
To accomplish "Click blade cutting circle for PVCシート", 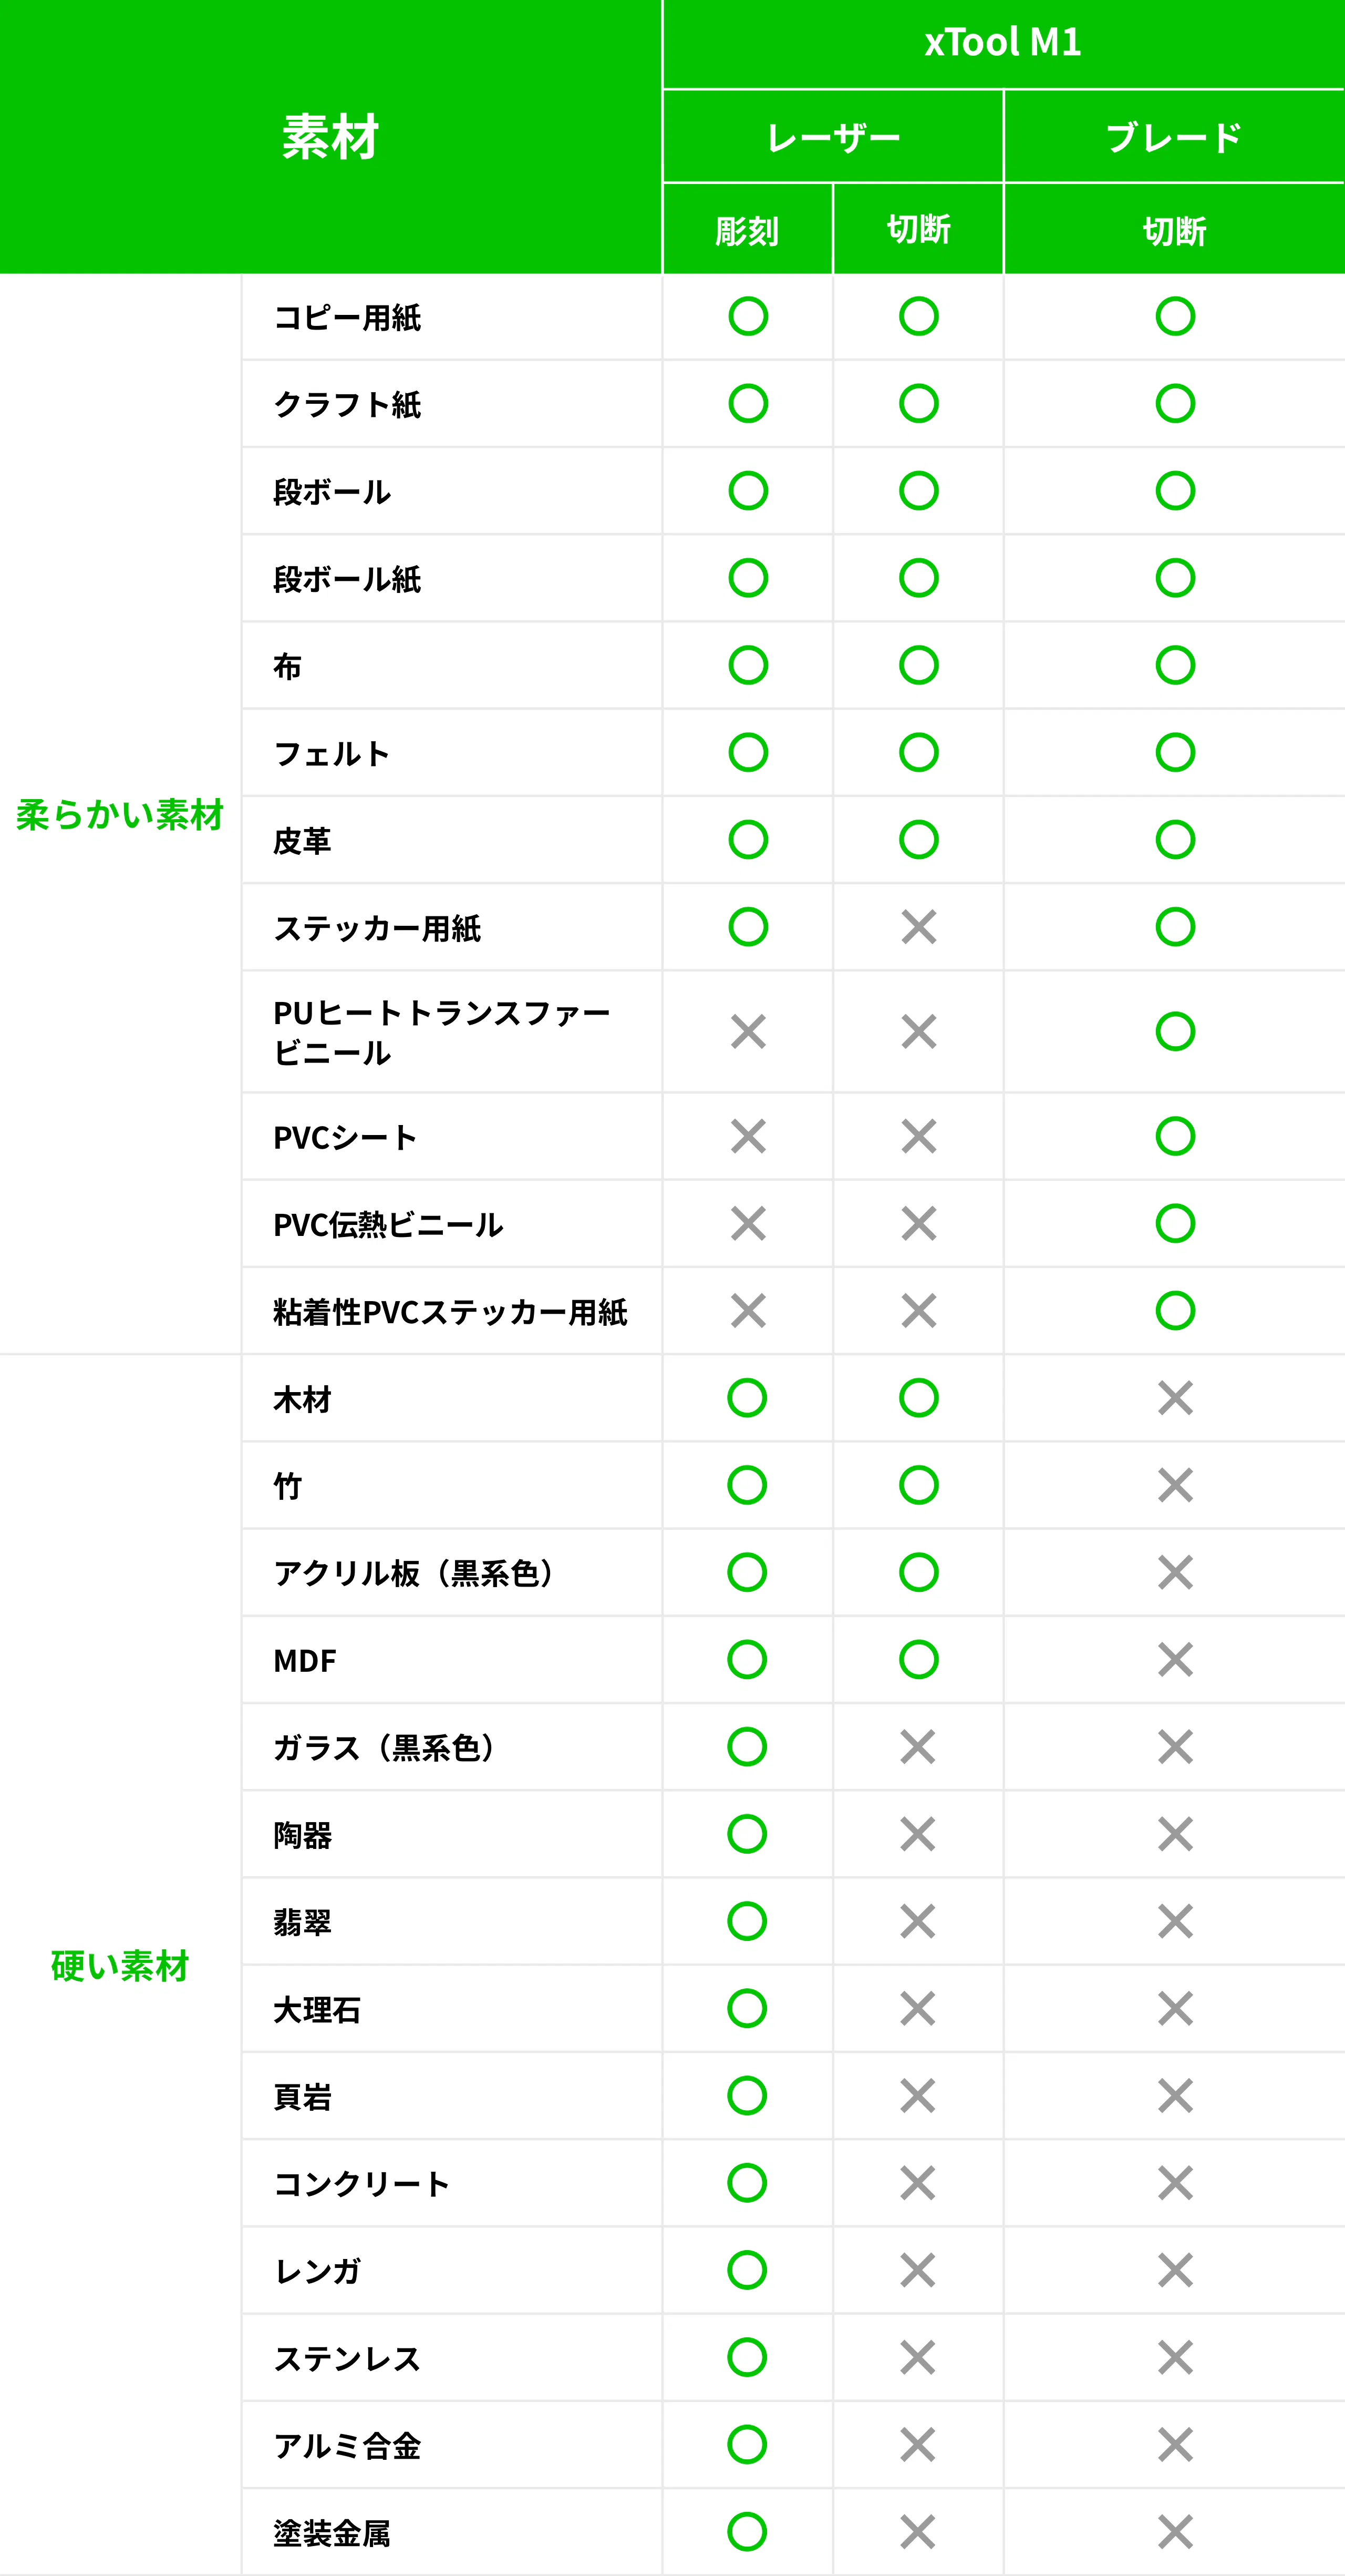I will (x=1175, y=1136).
